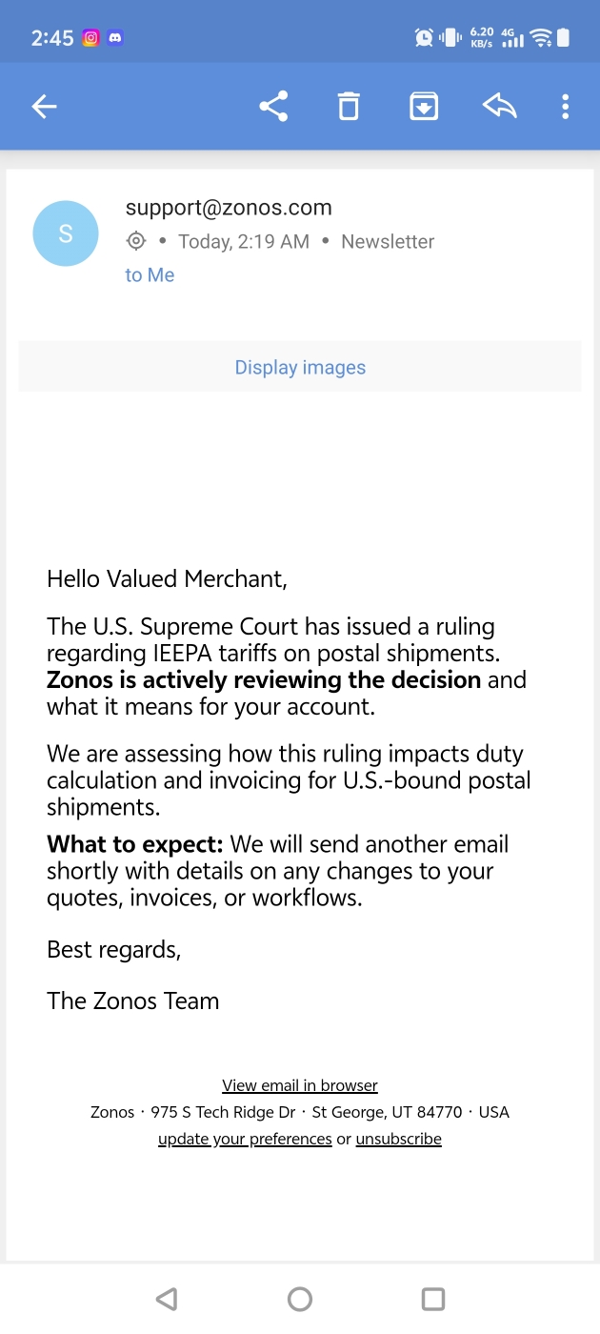Tap 'Display images' button
The image size is (600, 1334).
[x=300, y=368]
